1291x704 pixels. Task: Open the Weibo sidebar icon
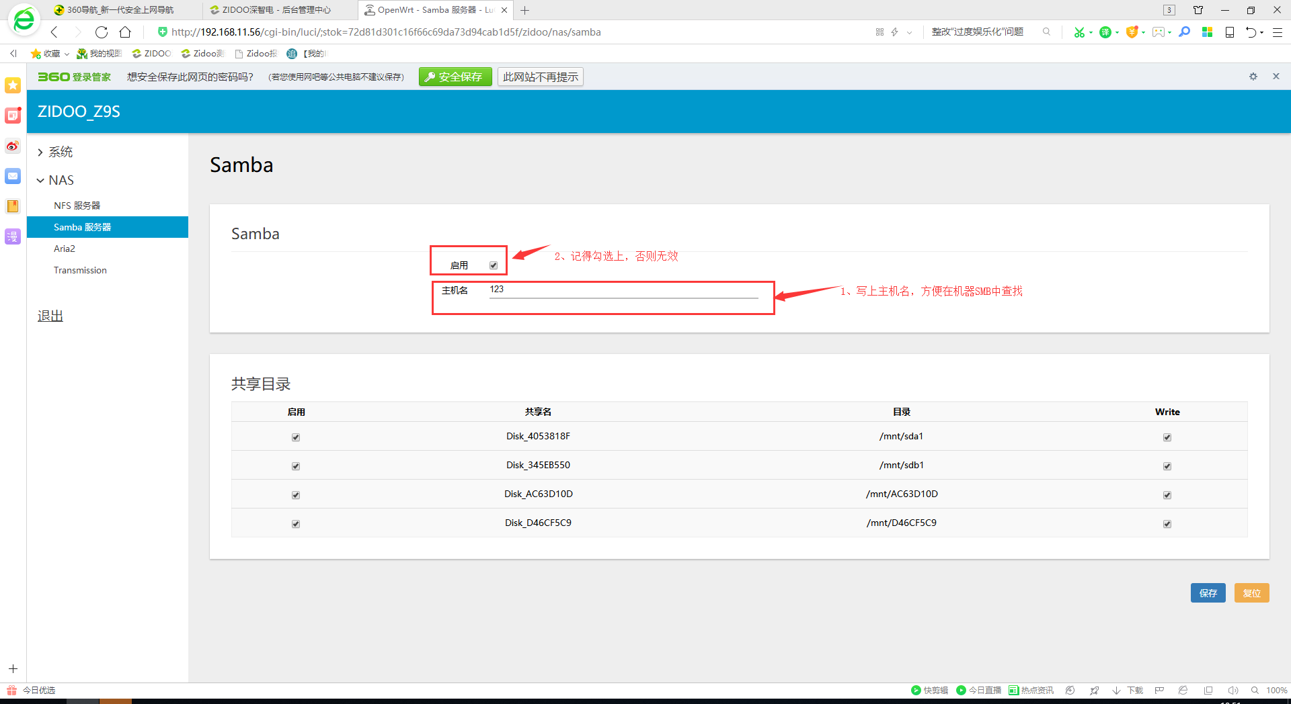pos(13,146)
